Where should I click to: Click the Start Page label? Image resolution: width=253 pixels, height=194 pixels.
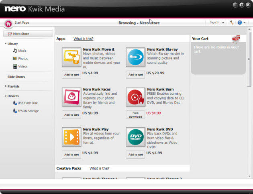22,22
